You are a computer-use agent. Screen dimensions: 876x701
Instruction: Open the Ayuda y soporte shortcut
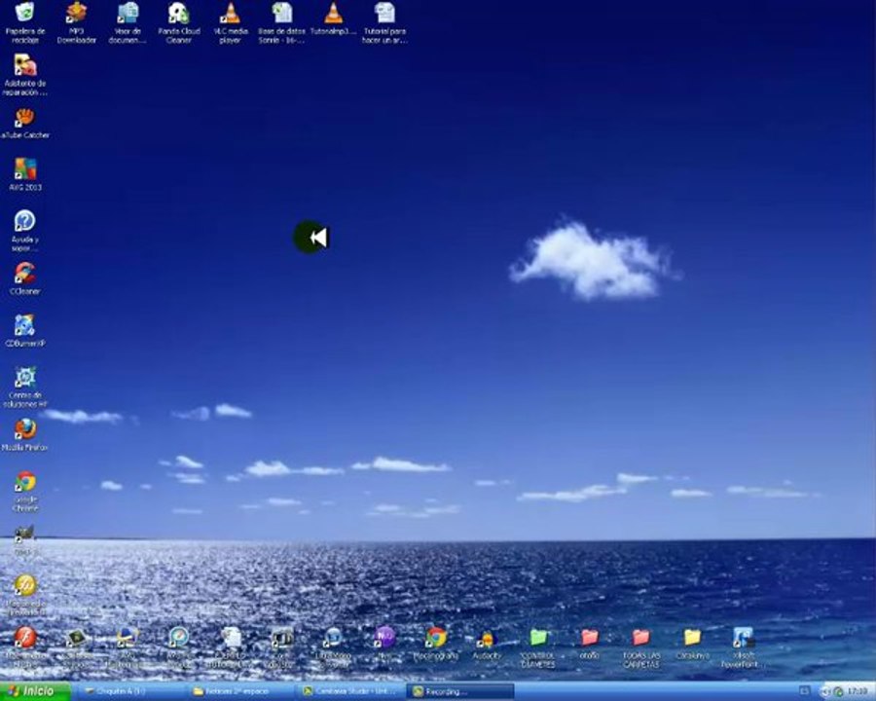25,231
